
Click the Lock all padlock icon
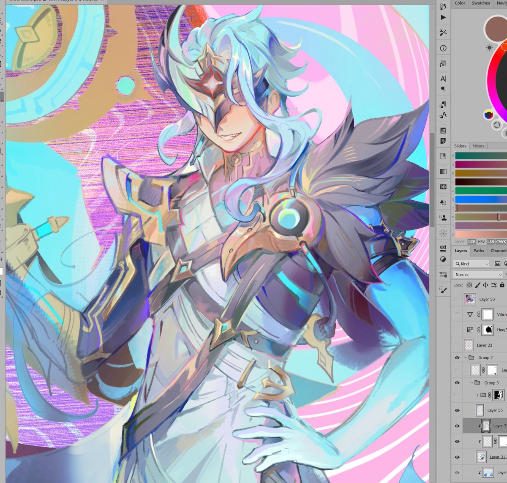click(x=502, y=285)
